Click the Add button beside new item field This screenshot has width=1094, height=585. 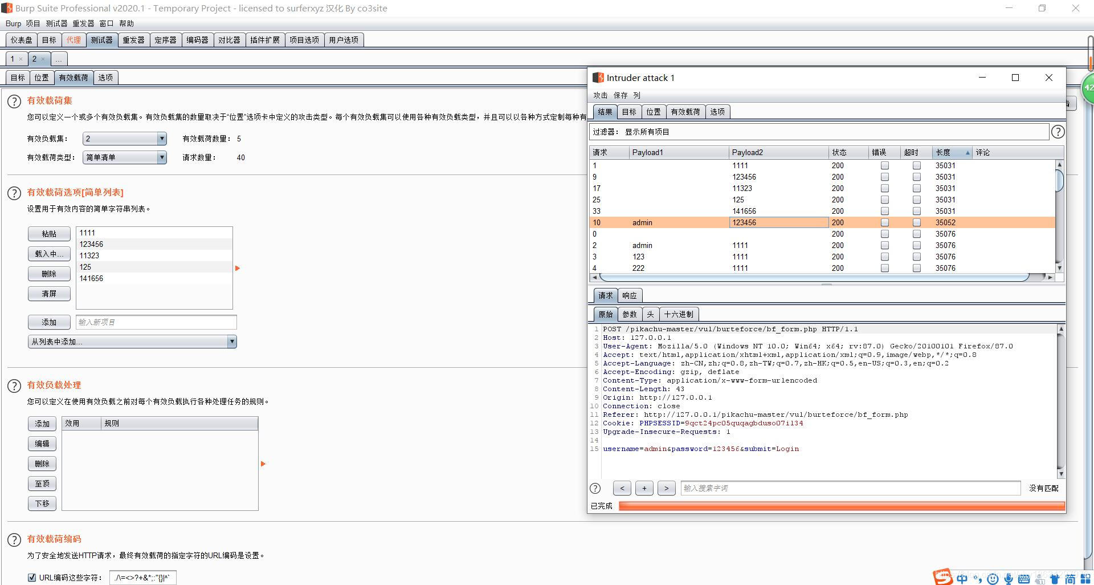click(x=49, y=322)
